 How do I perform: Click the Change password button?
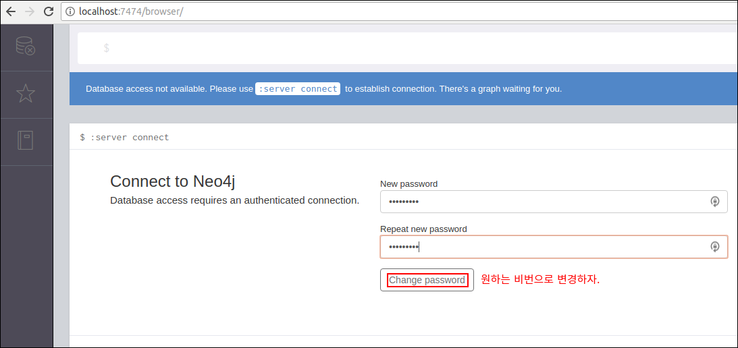427,280
